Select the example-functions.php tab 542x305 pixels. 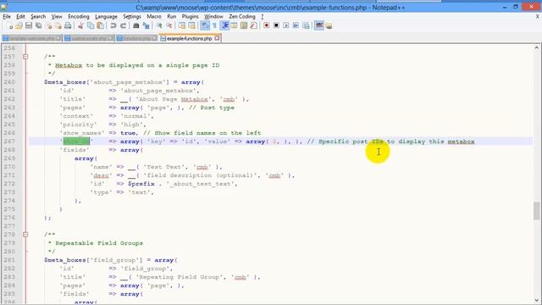pos(189,38)
